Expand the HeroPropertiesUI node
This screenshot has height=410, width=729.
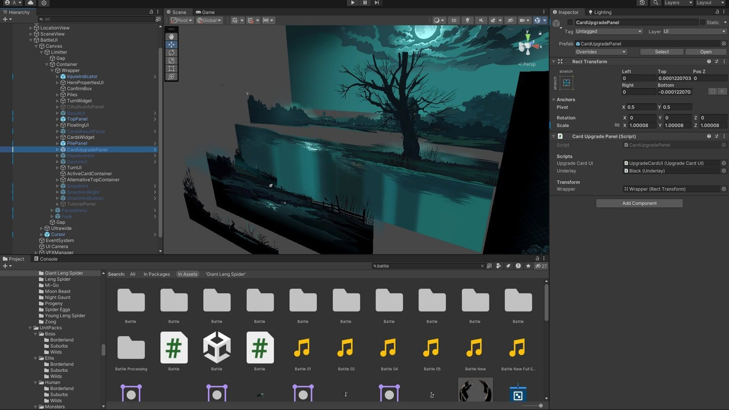(58, 83)
